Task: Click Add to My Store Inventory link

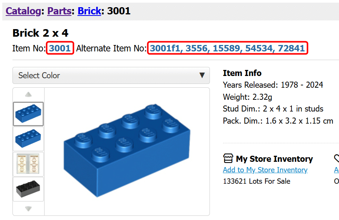Action: (265, 170)
